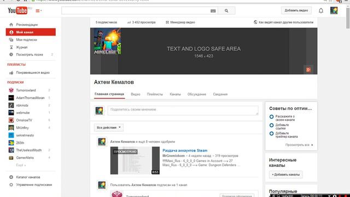Click the 265th channel icon

(x=11, y=143)
